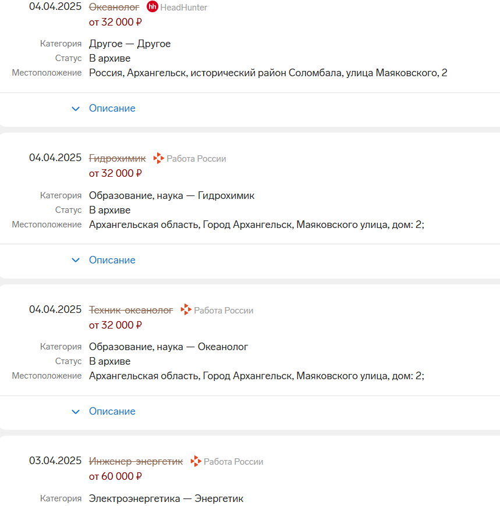Click Работа России icon next to Инженер-энергетик
Image resolution: width=500 pixels, height=506 pixels.
(x=196, y=461)
